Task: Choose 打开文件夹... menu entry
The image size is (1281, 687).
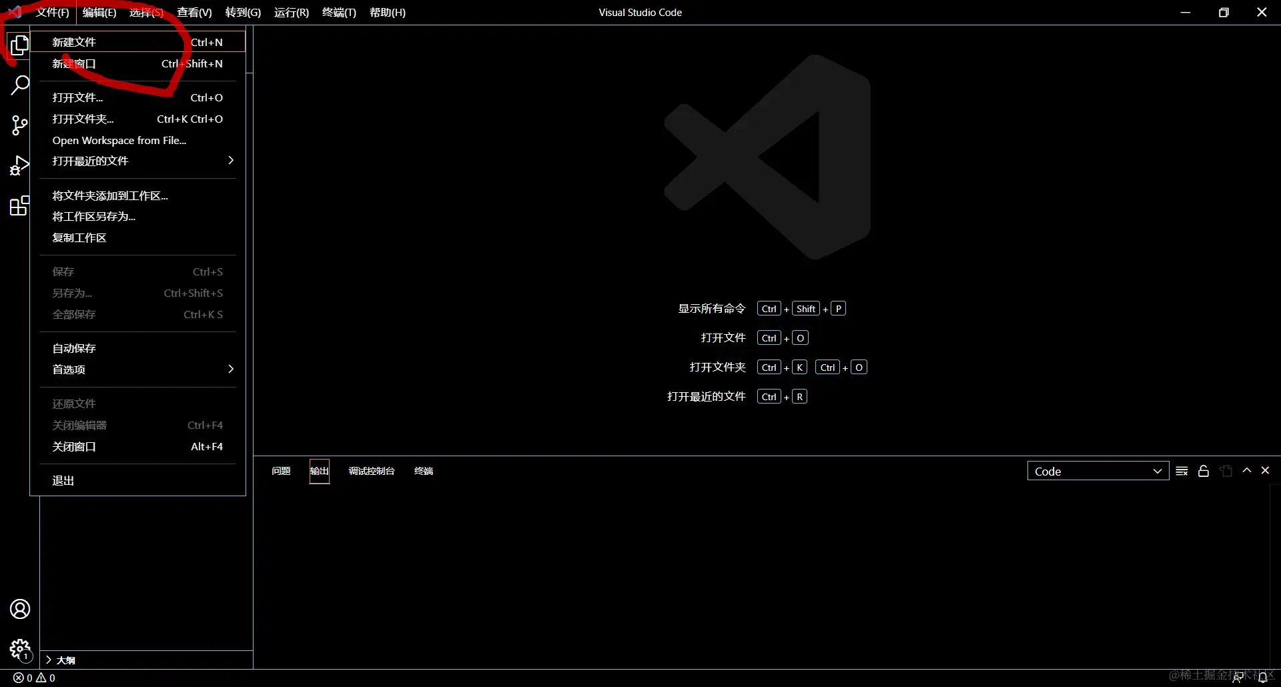Action: click(x=138, y=119)
